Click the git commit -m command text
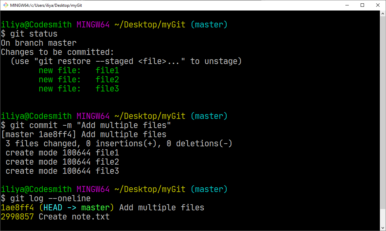 coord(90,125)
